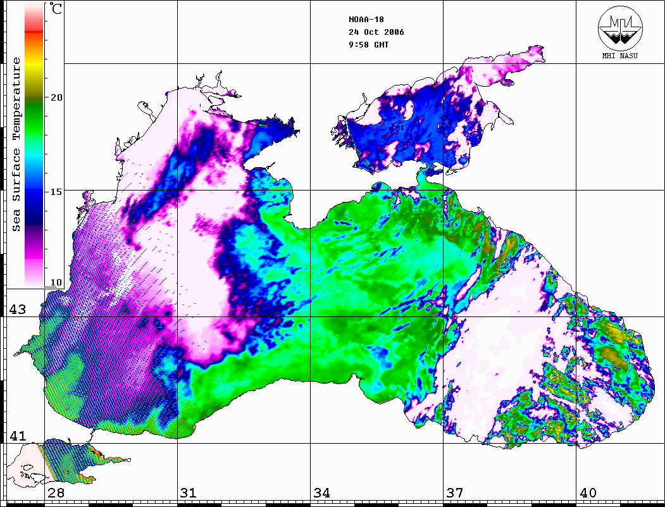Click the '15' tick on the color scale
The height and width of the screenshot is (507, 665).
tap(56, 191)
